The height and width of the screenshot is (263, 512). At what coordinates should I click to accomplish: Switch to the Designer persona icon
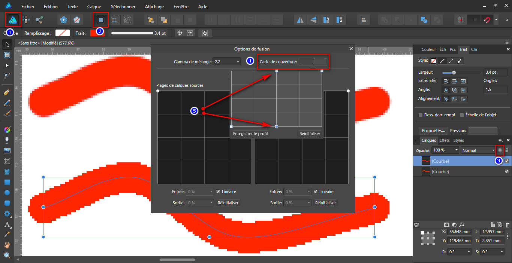13,20
